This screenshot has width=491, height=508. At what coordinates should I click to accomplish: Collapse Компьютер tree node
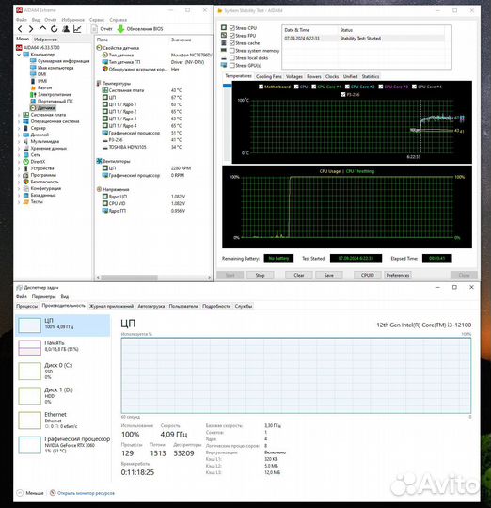click(19, 55)
